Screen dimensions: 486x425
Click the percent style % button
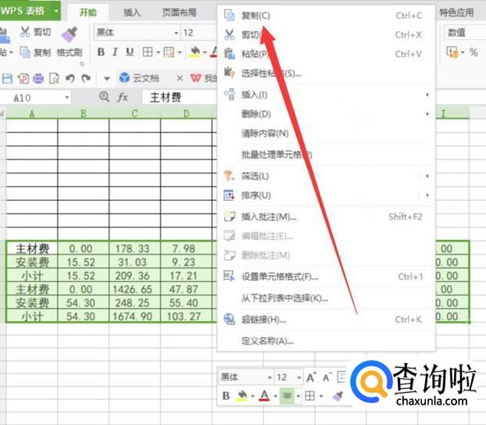pos(473,52)
